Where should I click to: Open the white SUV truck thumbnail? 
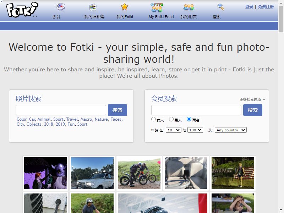pyautogui.click(x=92, y=173)
